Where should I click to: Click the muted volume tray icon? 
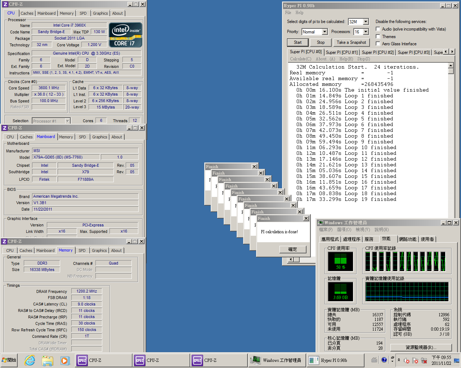click(407, 360)
